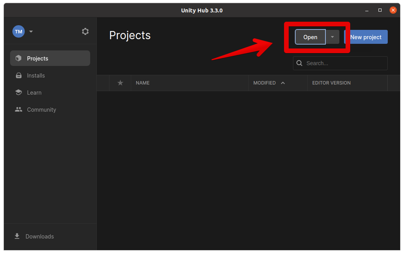Toggle the MODIFIED sort direction arrow

click(x=283, y=83)
